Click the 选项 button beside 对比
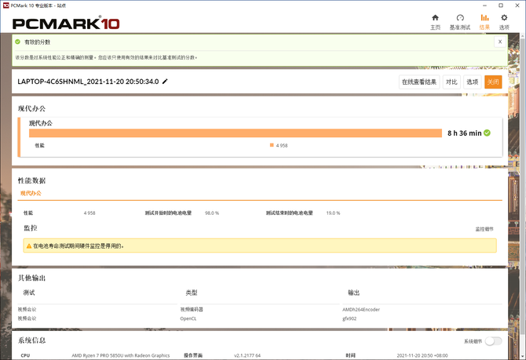This screenshot has height=360, width=526. tap(472, 82)
